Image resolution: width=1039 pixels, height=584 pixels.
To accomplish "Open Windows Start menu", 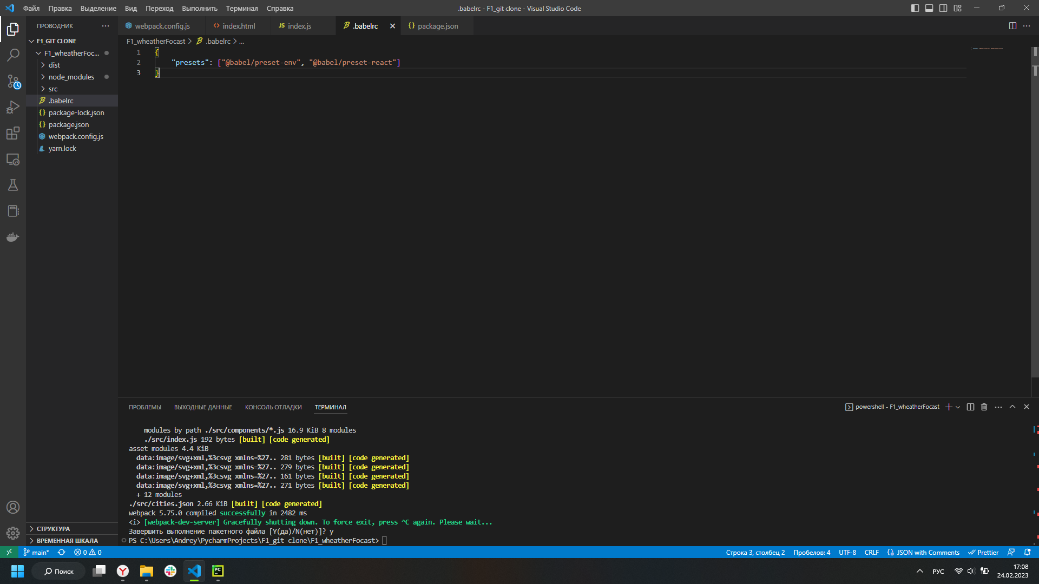I will coord(17,571).
